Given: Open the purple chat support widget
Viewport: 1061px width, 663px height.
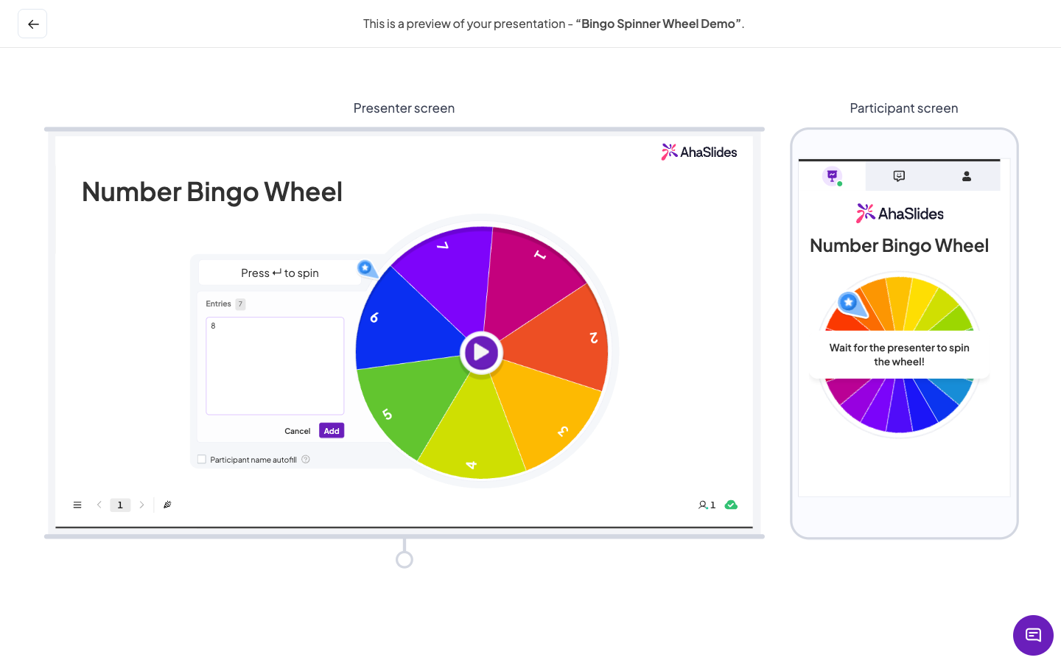Looking at the screenshot, I should tap(1033, 635).
